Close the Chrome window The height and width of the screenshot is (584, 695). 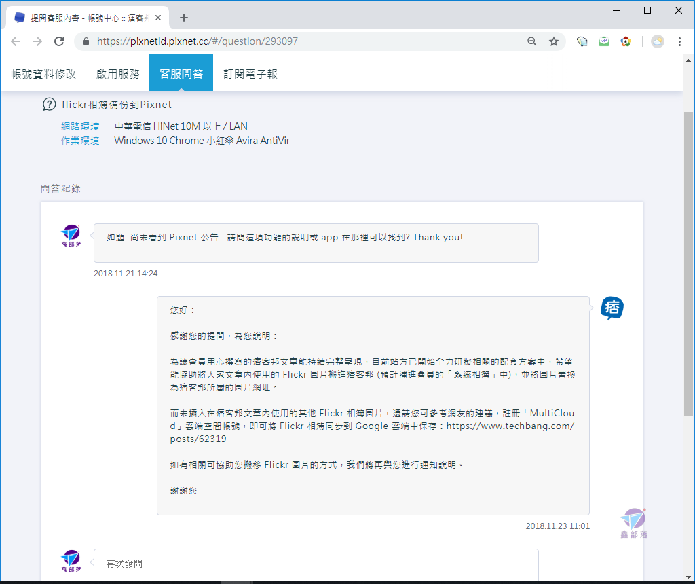coord(678,10)
